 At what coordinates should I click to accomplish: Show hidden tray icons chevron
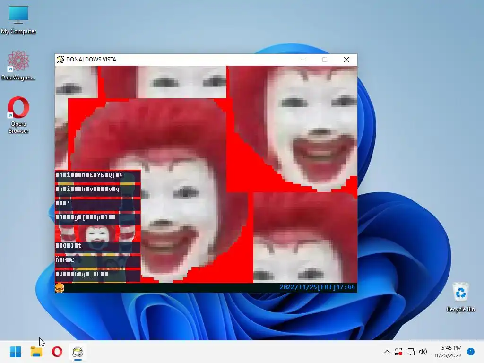(x=387, y=352)
